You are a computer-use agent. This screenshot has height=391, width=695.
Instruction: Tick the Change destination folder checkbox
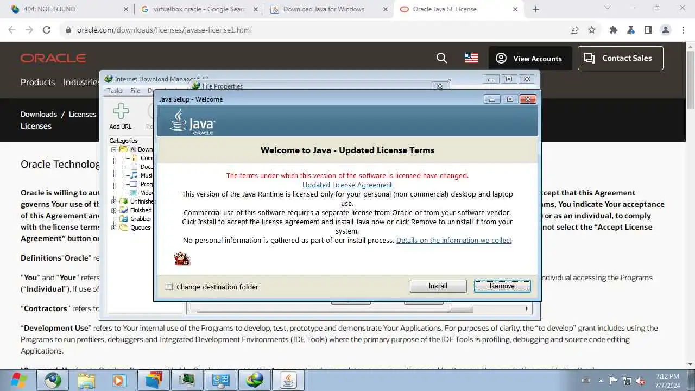click(169, 287)
